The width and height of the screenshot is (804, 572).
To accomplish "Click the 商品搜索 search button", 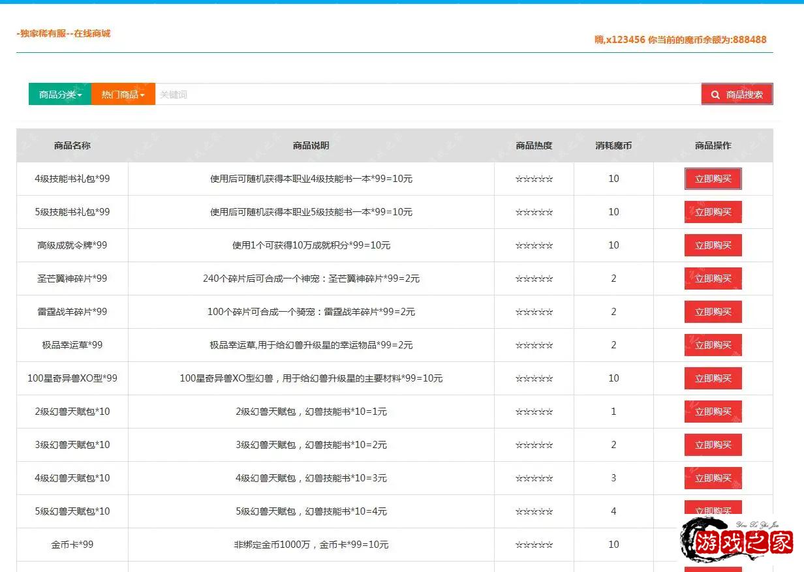I will [737, 95].
